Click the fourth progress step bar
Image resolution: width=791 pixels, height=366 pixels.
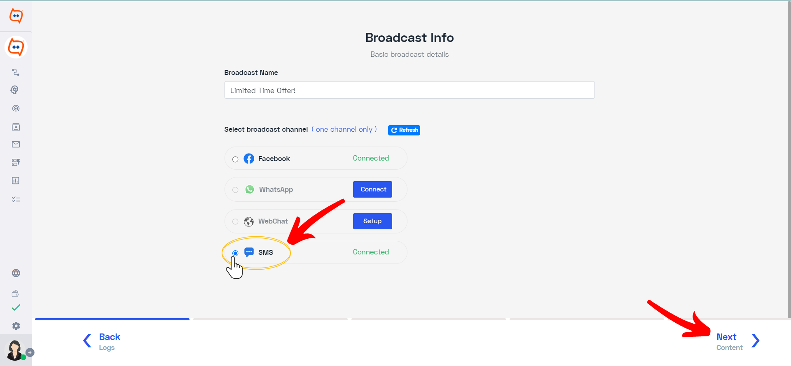(x=587, y=319)
